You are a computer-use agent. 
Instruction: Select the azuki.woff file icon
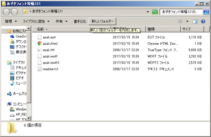[40, 56]
